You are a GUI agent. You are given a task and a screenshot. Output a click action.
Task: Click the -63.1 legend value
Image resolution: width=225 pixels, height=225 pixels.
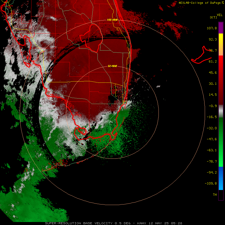212,150
